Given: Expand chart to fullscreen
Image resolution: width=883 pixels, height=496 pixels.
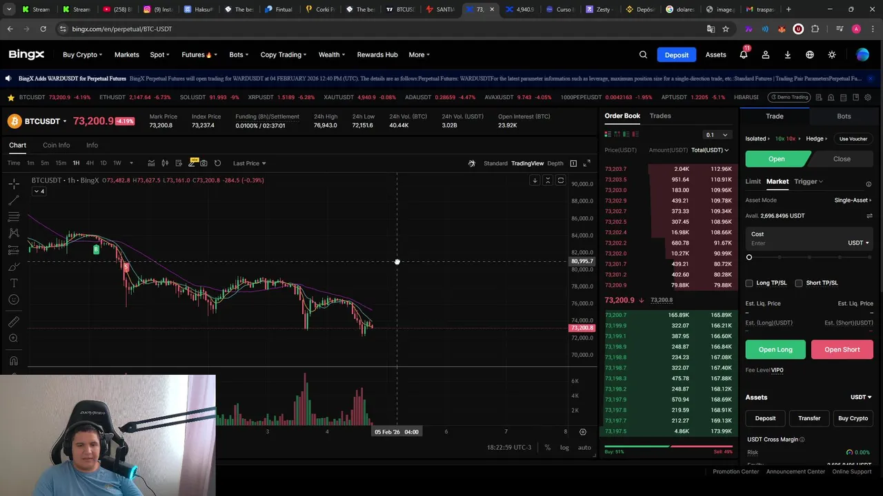Looking at the screenshot, I should coord(586,163).
